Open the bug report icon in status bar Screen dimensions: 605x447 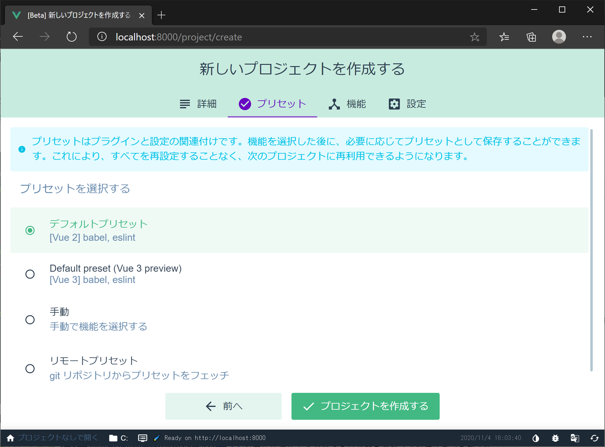point(555,438)
